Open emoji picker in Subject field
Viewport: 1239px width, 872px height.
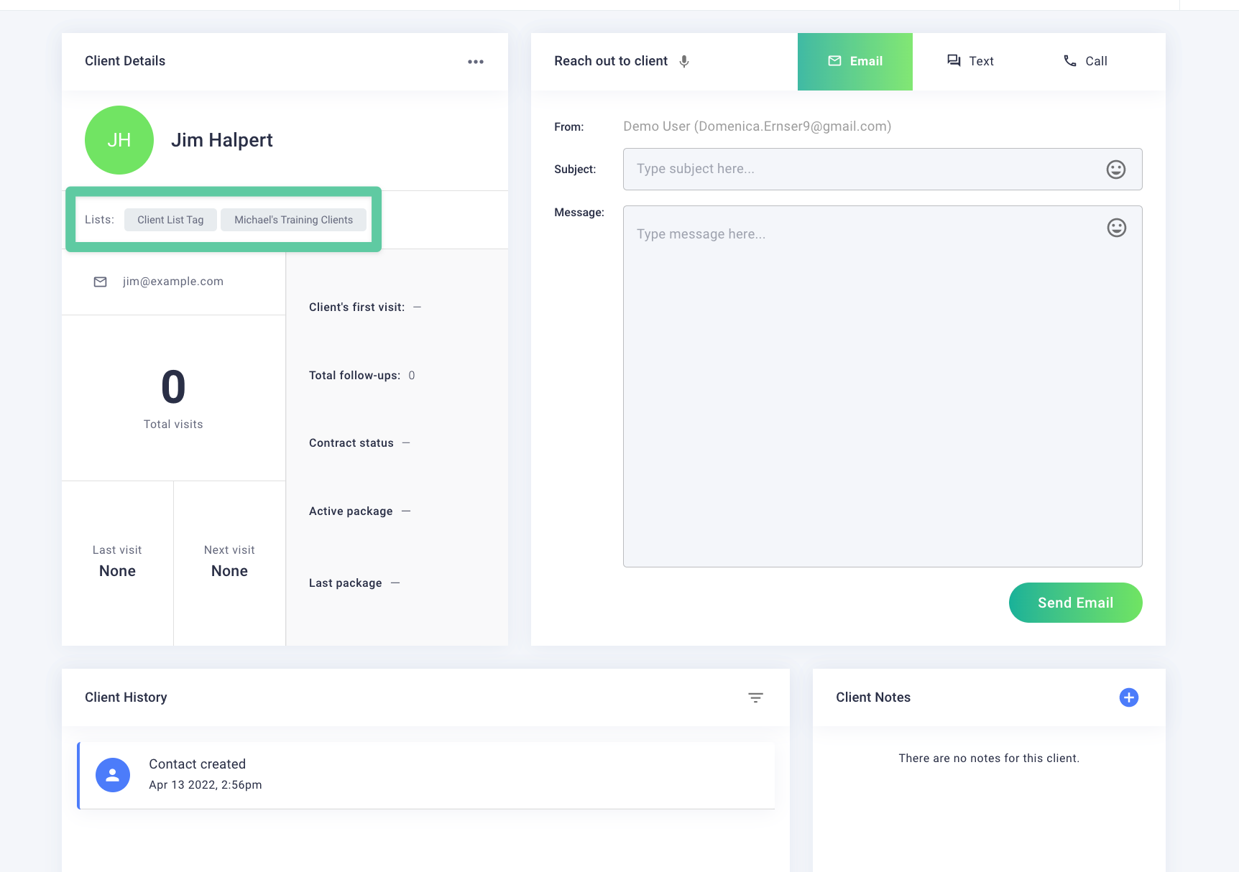pos(1116,170)
